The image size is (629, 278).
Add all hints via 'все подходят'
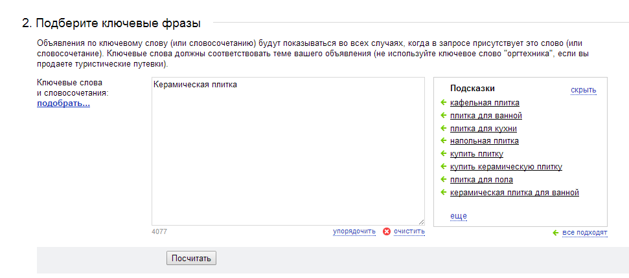(585, 233)
